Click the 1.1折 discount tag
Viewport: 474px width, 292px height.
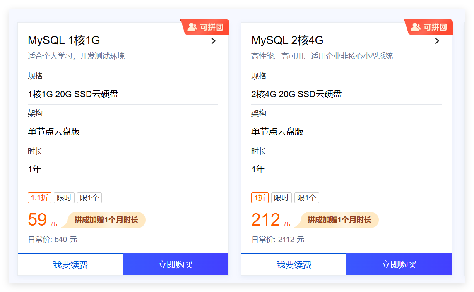coord(40,198)
